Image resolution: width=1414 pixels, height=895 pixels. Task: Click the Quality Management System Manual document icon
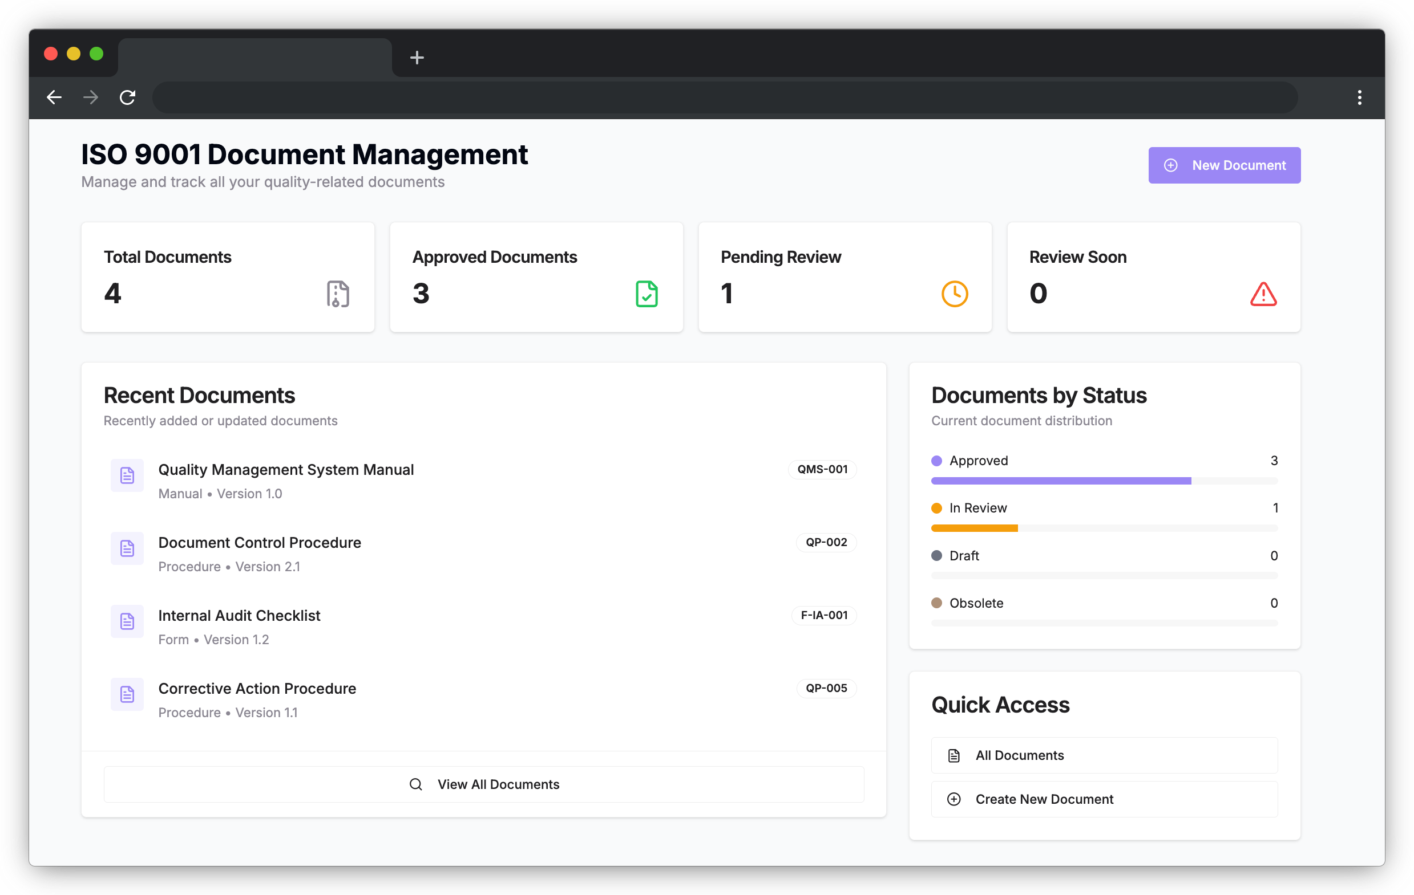tap(127, 475)
